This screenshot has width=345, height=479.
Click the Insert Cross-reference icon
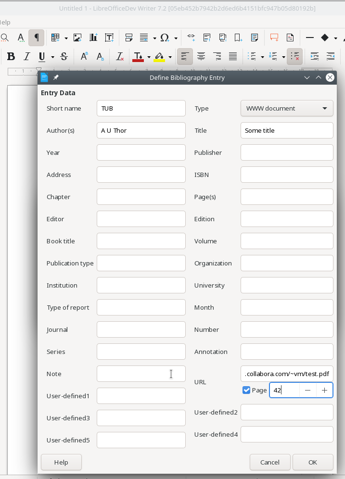[x=254, y=38]
